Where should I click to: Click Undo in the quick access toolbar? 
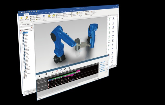coord(33,11)
